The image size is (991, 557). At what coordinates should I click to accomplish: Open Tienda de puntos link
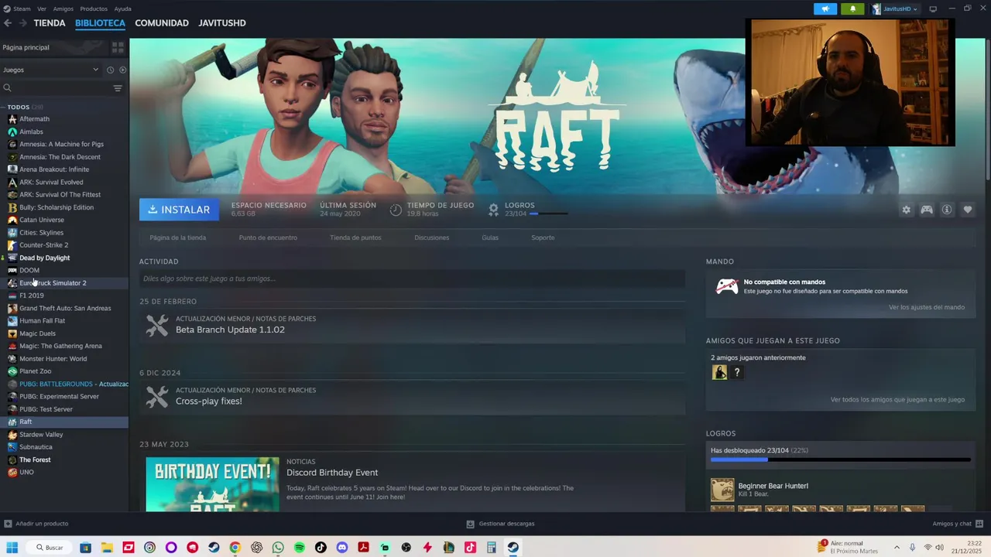[x=355, y=237]
